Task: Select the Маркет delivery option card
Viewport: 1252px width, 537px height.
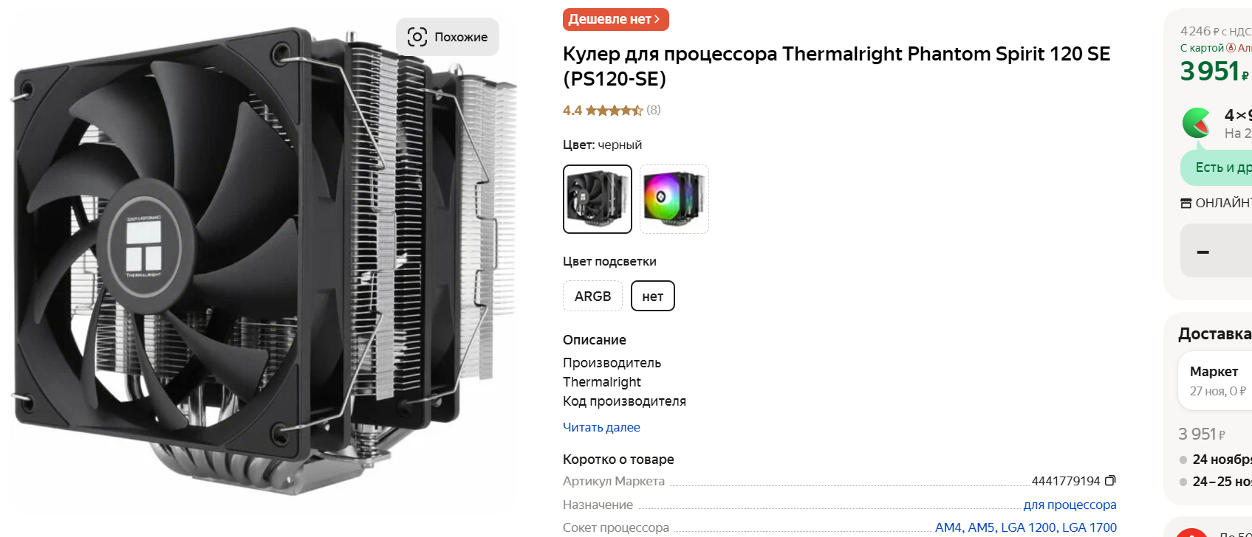Action: (x=1215, y=381)
